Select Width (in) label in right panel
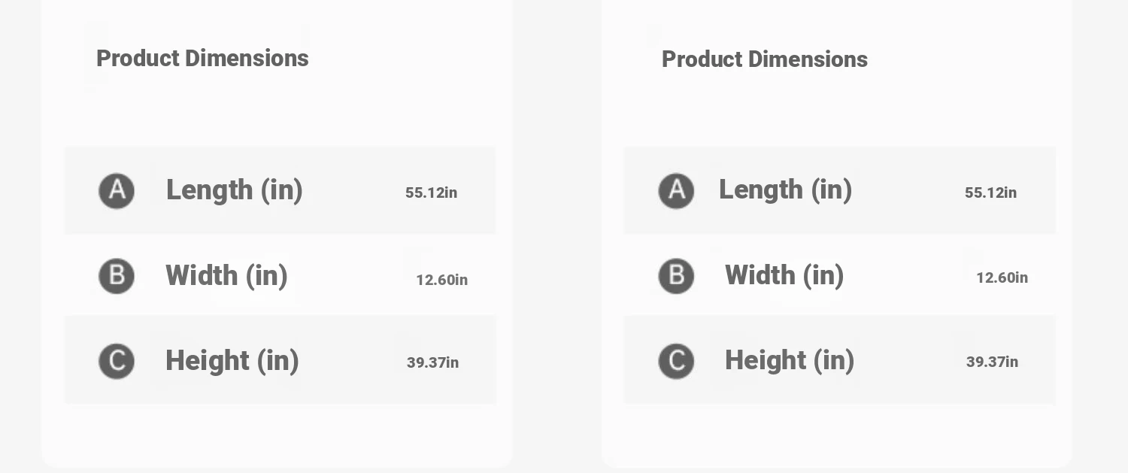The height and width of the screenshot is (473, 1128). pos(784,275)
